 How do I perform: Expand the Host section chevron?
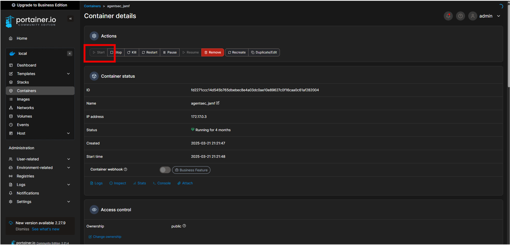point(68,133)
